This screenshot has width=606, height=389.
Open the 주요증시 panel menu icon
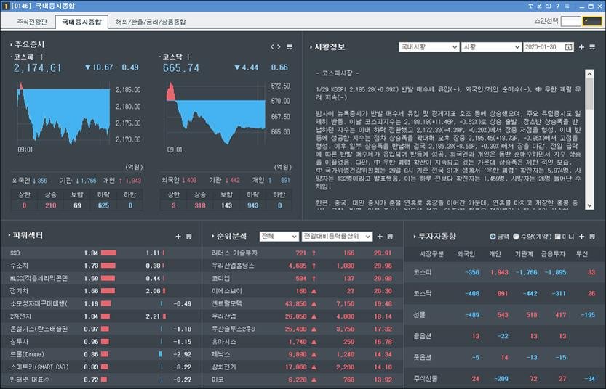[290, 47]
